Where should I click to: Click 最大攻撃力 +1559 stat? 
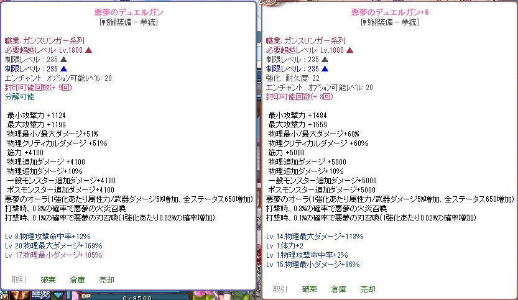(x=297, y=125)
